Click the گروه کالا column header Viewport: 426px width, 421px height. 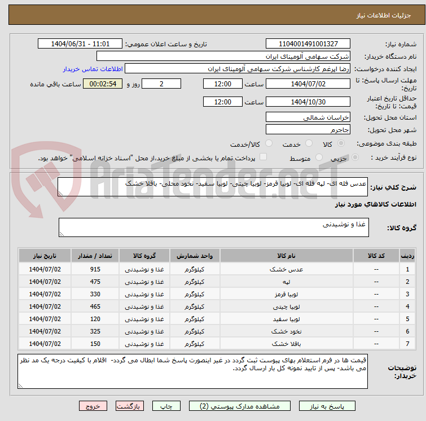(x=144, y=256)
